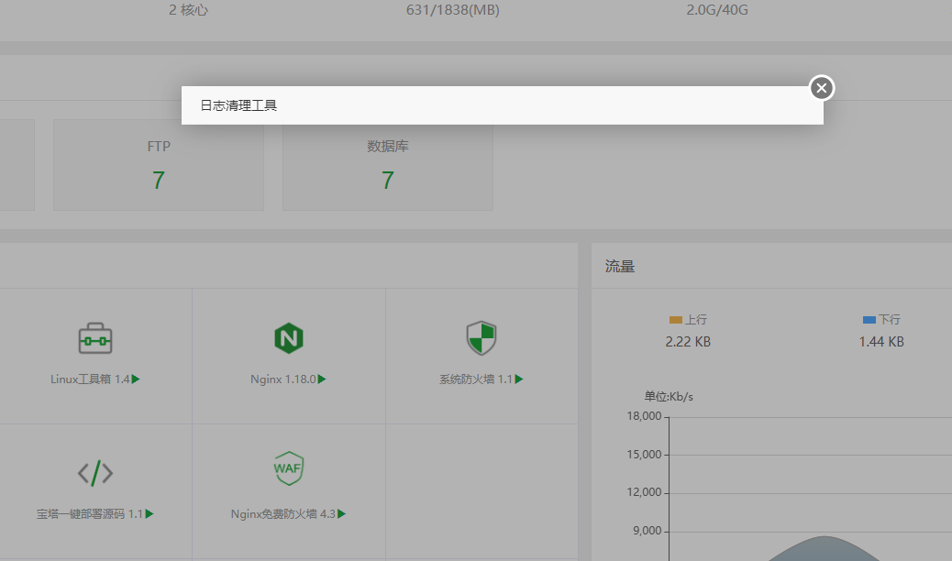Click the green arrow beside Nginx 1.18.0
The height and width of the screenshot is (561, 952).
tap(322, 379)
